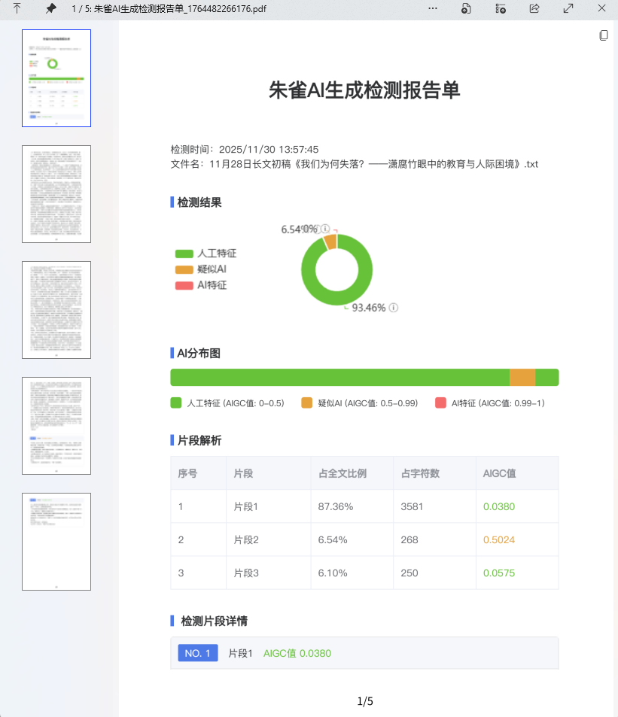Click the pin window icon

coord(50,9)
